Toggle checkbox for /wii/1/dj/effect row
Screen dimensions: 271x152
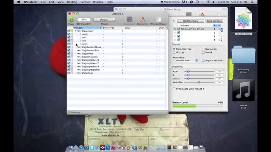click(69, 54)
